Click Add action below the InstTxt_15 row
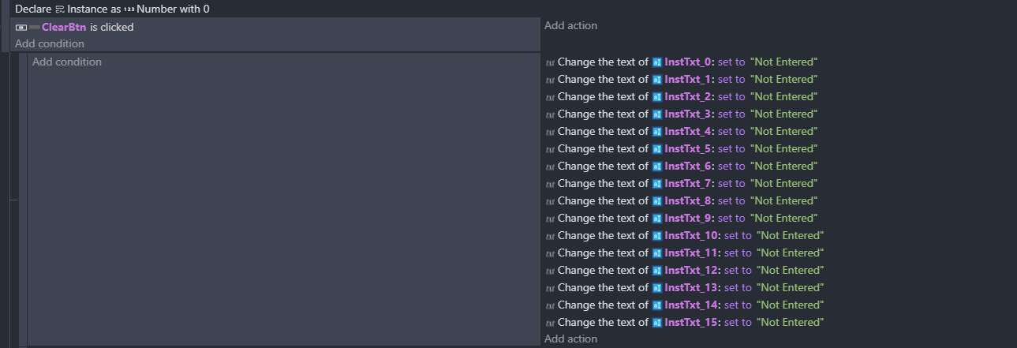 pos(571,339)
